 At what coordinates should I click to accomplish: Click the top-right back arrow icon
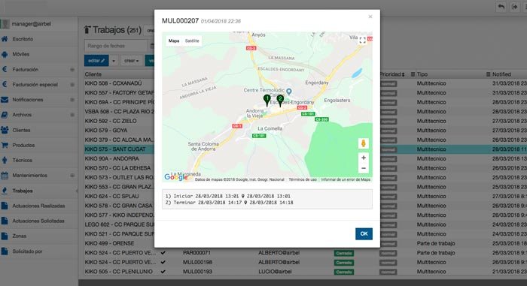[x=501, y=7]
